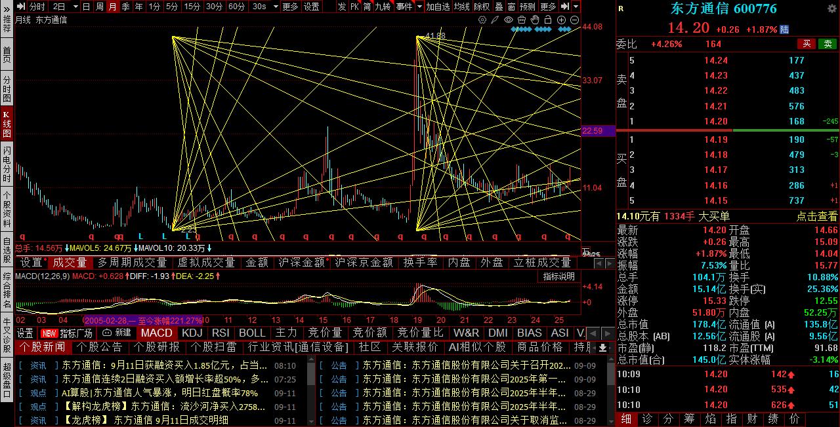Toggle the lock icon above chart
840x427 pixels.
coord(548,20)
